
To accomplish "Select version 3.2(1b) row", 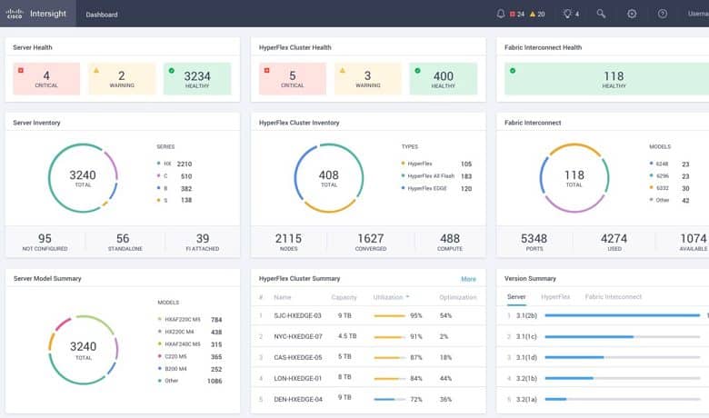I will 604,378.
